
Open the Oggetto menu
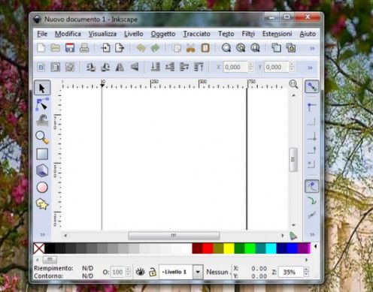163,34
